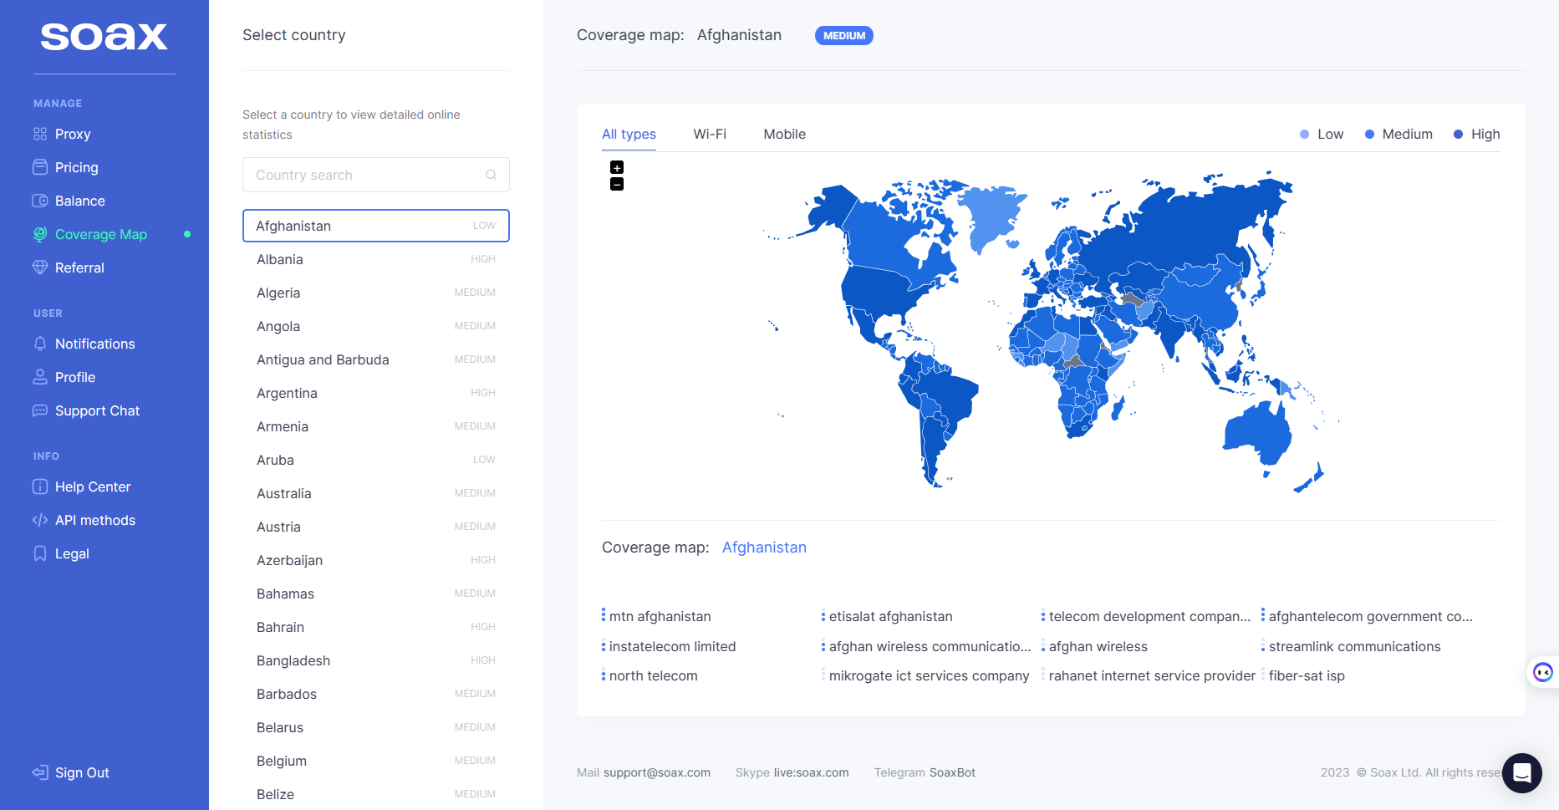Select Argentina in the country list
Image resolution: width=1559 pixels, height=810 pixels.
click(376, 393)
